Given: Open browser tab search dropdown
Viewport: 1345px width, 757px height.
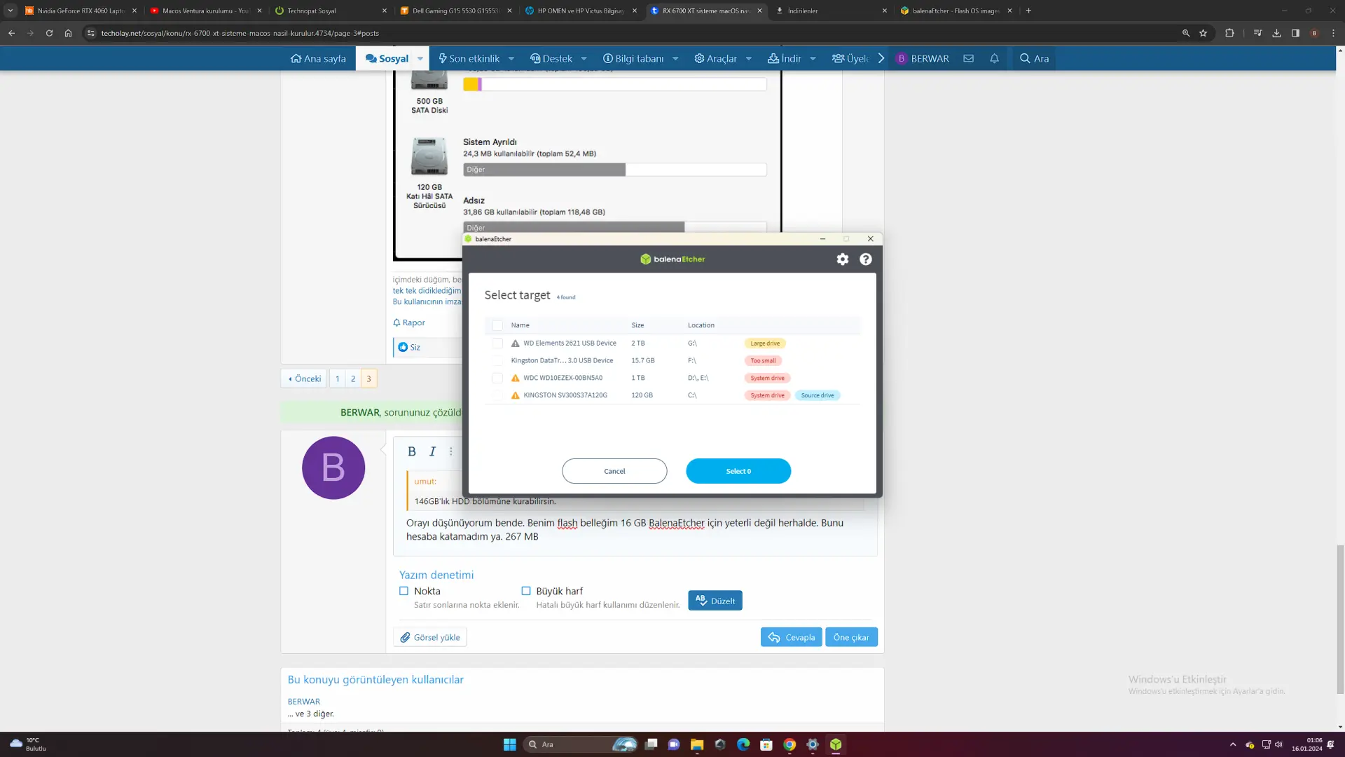Looking at the screenshot, I should pos(11,11).
